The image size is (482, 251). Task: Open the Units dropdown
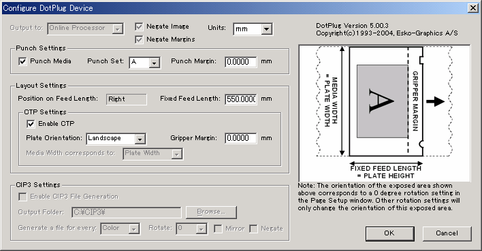pyautogui.click(x=266, y=29)
